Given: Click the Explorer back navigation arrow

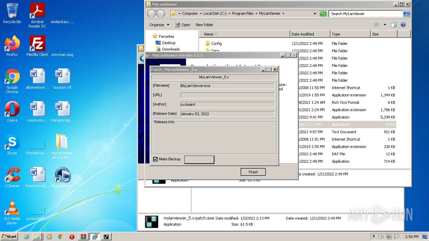Looking at the screenshot, I should [x=151, y=14].
